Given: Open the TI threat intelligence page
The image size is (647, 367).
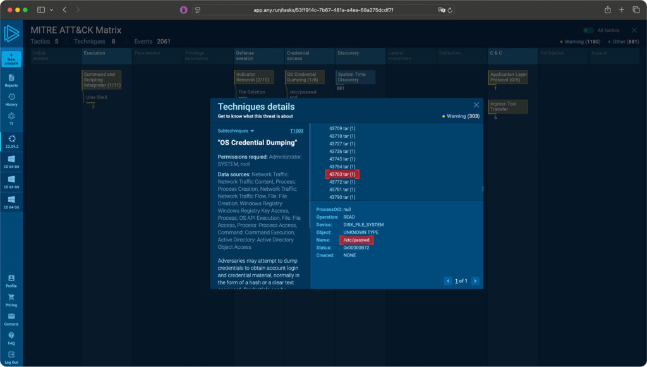Looking at the screenshot, I should [11, 119].
